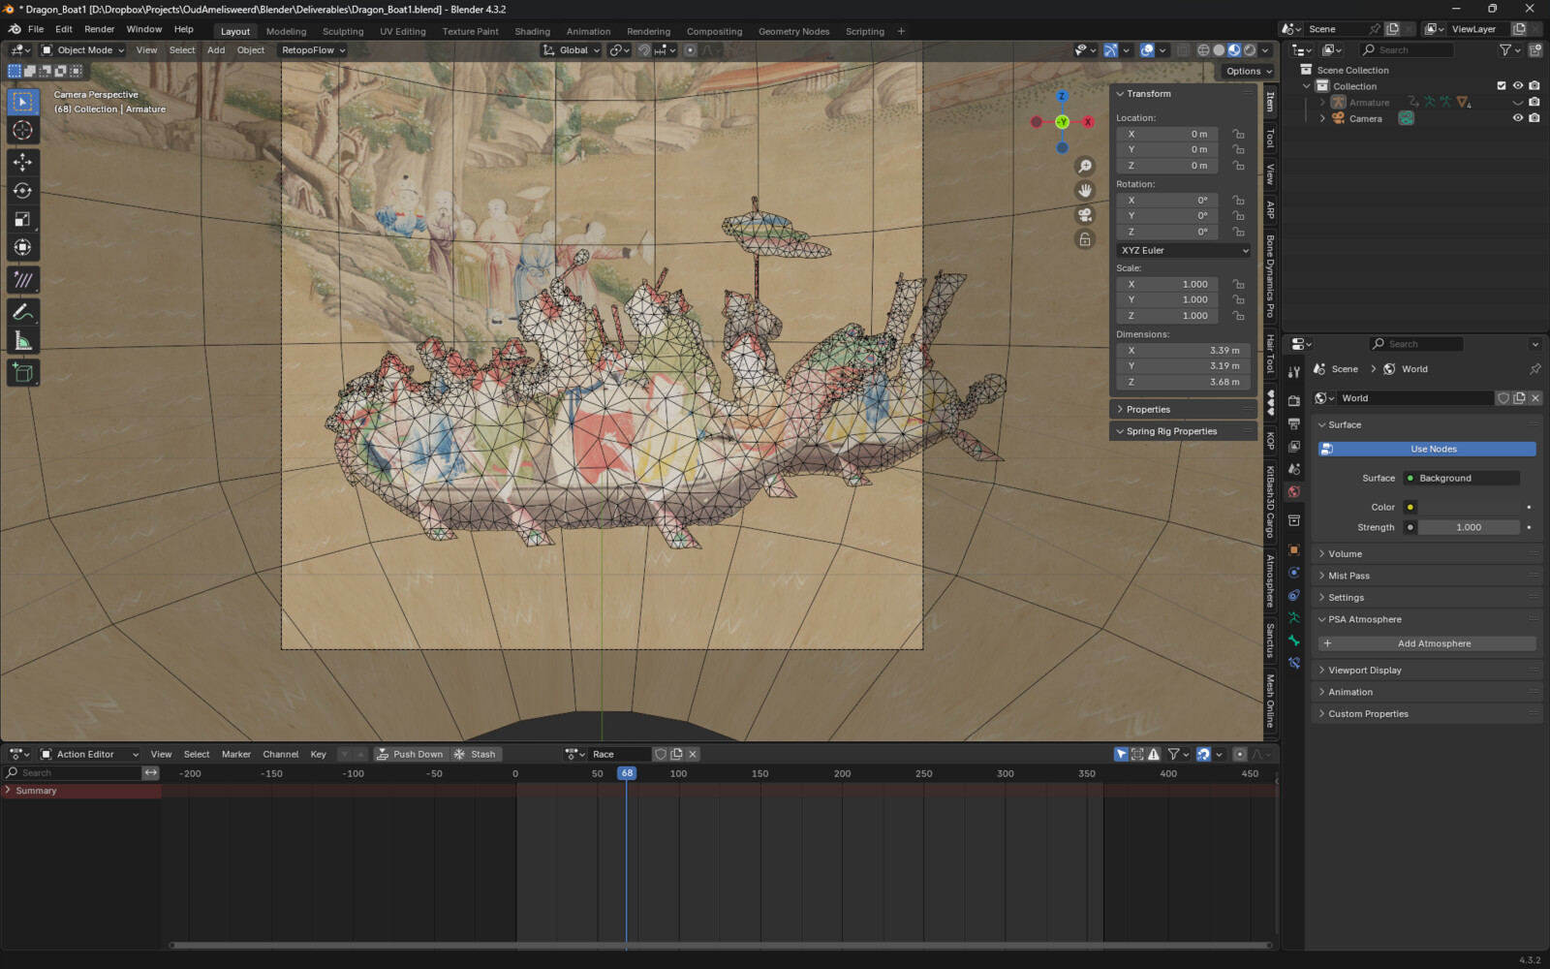Disable Armature rendering via camera icon
Viewport: 1550px width, 969px height.
(x=1534, y=102)
